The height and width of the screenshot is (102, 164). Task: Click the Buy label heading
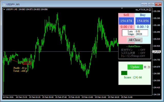[x=143, y=15]
